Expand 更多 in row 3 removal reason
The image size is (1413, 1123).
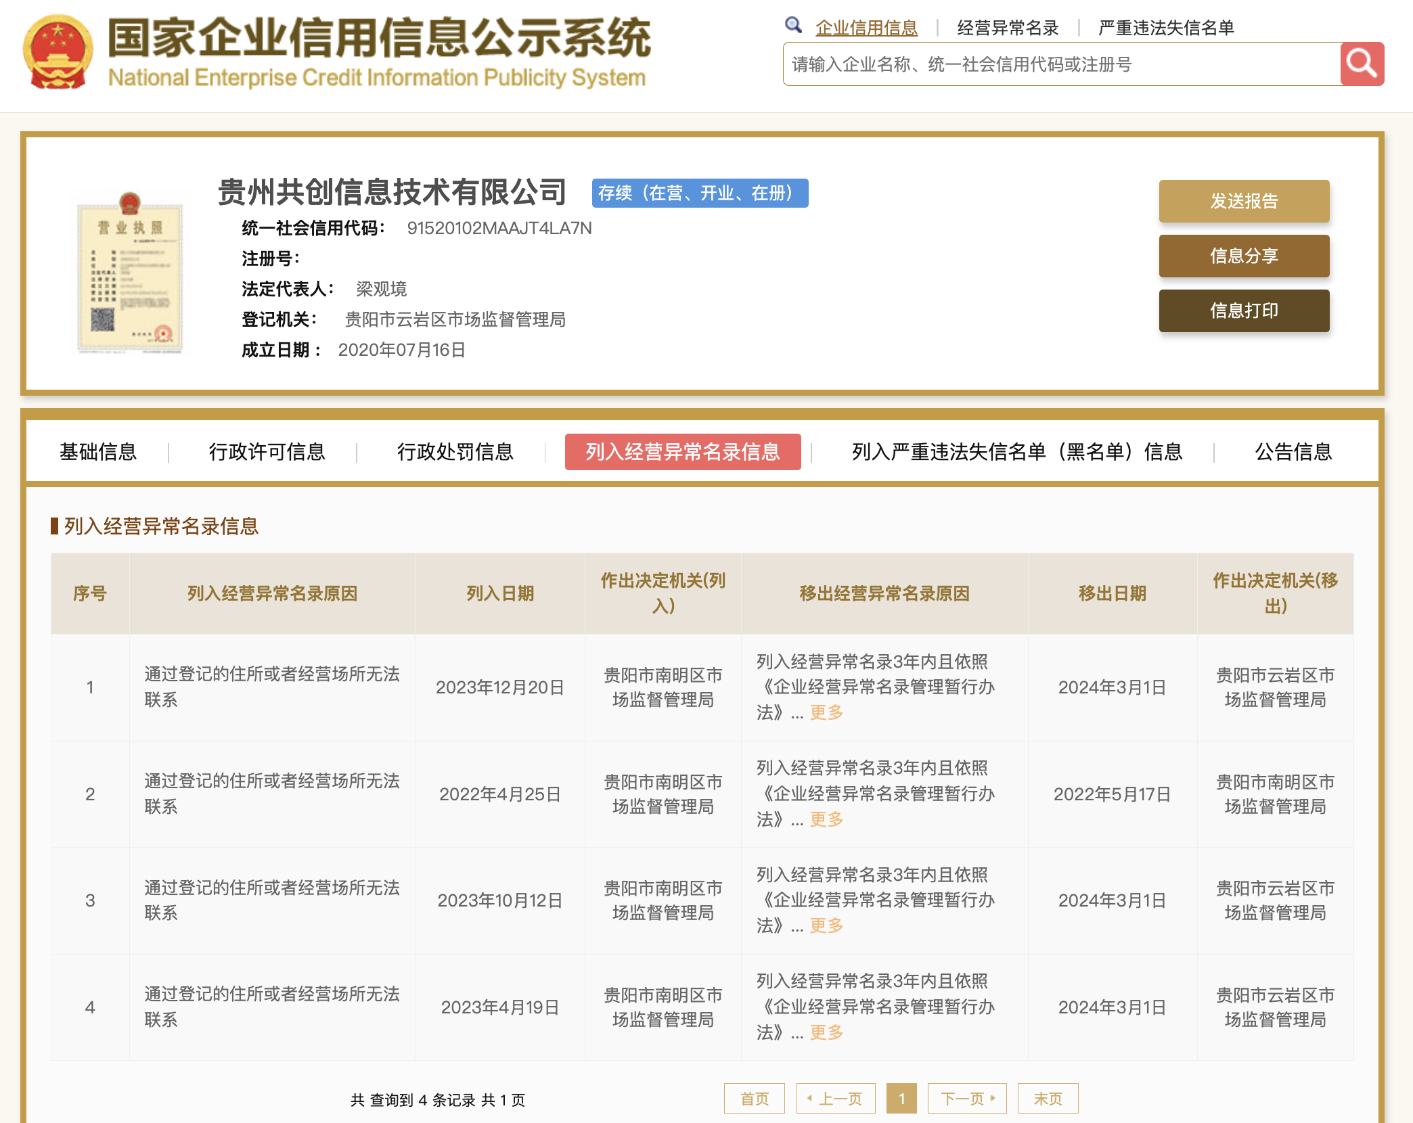pos(826,925)
